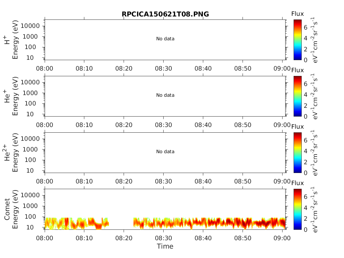Click the 4 tick on the He+ colorbar
This screenshot has height=258, width=344.
(305, 94)
